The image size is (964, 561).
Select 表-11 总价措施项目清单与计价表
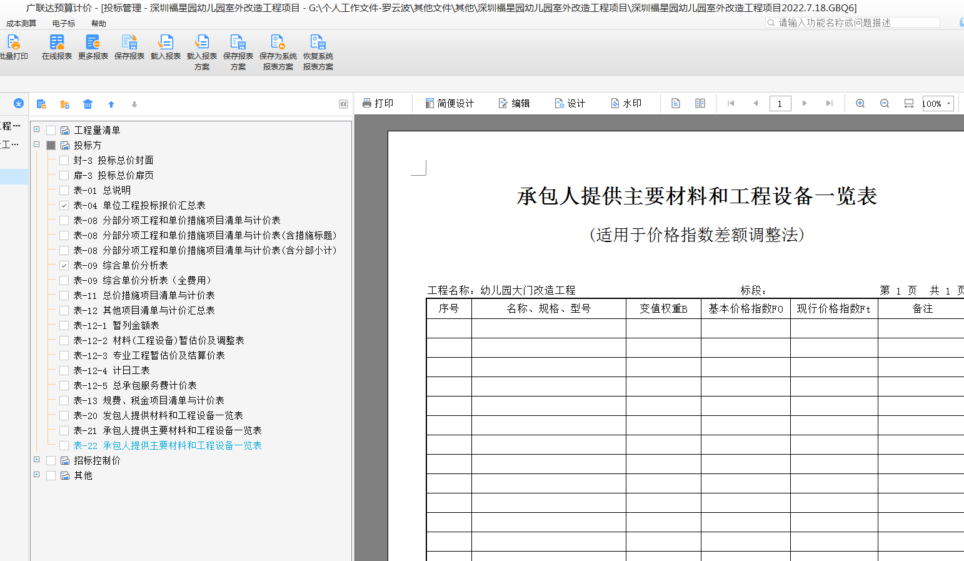point(144,295)
